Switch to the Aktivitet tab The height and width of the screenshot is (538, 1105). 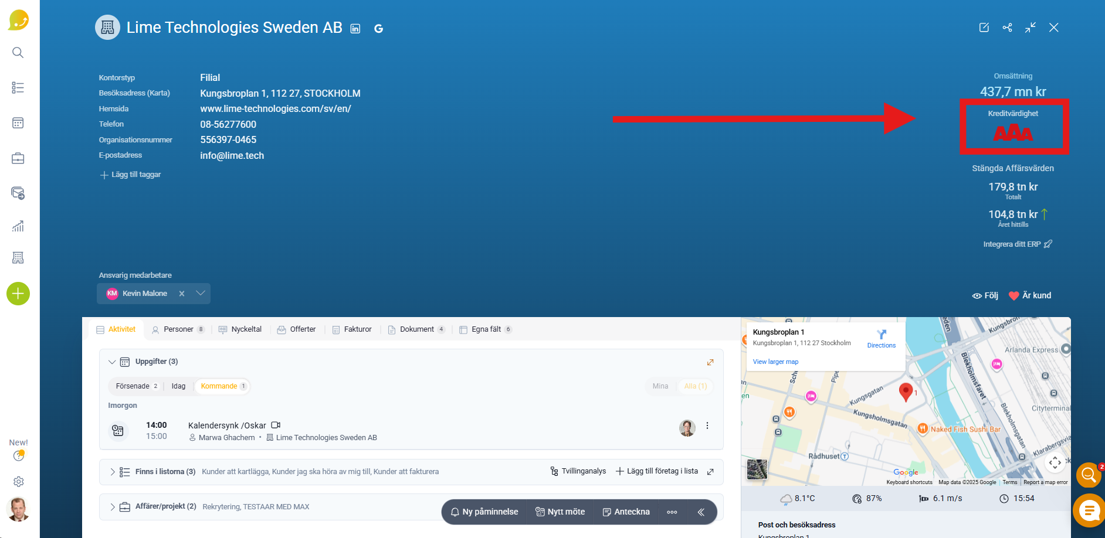116,329
